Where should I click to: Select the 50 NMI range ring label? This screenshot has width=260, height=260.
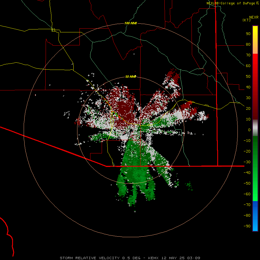[x=131, y=77]
